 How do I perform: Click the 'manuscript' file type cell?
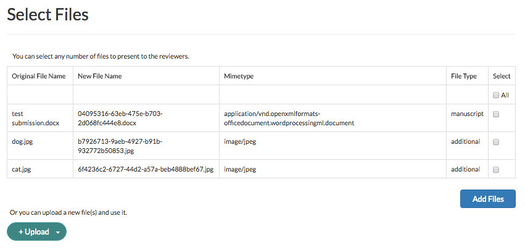tap(467, 114)
